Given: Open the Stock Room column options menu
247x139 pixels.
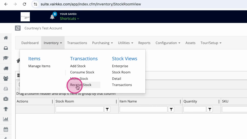Looking at the screenshot, I should (116, 101).
